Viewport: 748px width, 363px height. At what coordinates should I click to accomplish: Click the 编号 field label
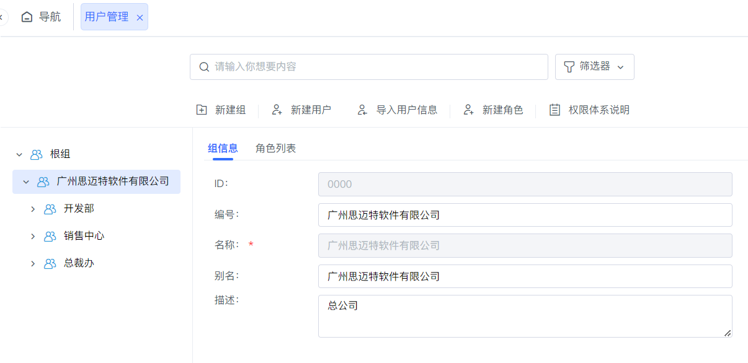point(226,214)
